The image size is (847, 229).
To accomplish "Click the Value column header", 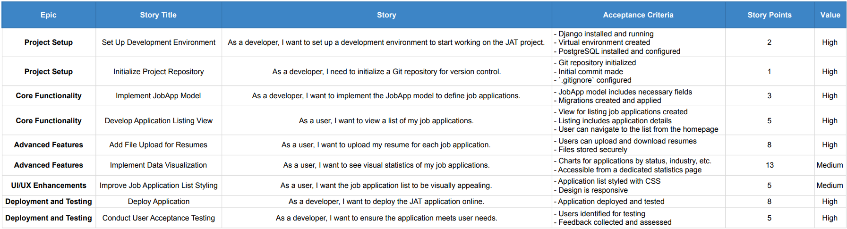I will [830, 15].
